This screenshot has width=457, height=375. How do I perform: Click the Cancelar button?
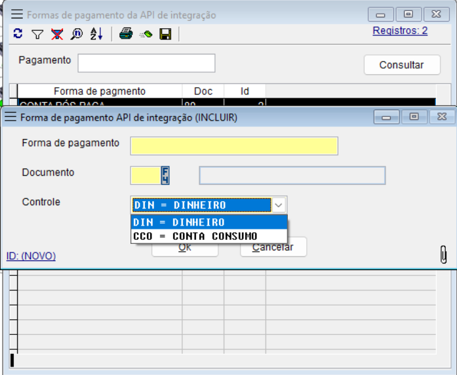273,248
